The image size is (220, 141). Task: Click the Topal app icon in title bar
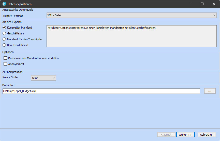4,4
